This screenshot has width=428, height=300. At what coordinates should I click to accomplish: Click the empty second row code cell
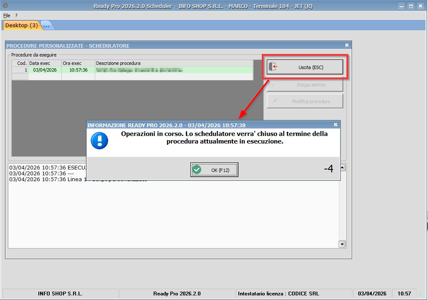(20, 77)
